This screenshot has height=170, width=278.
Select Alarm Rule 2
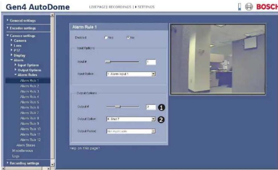click(x=29, y=86)
